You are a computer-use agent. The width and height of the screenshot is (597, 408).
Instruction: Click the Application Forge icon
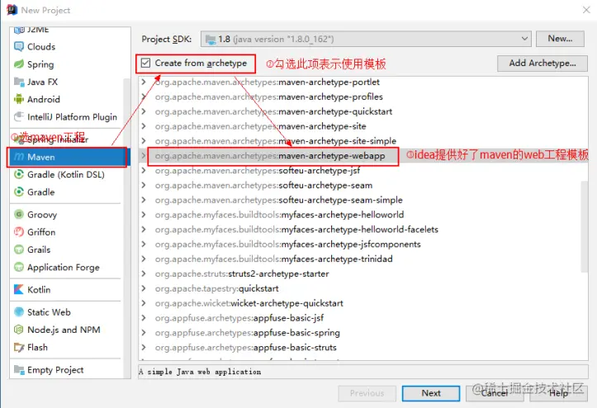19,267
